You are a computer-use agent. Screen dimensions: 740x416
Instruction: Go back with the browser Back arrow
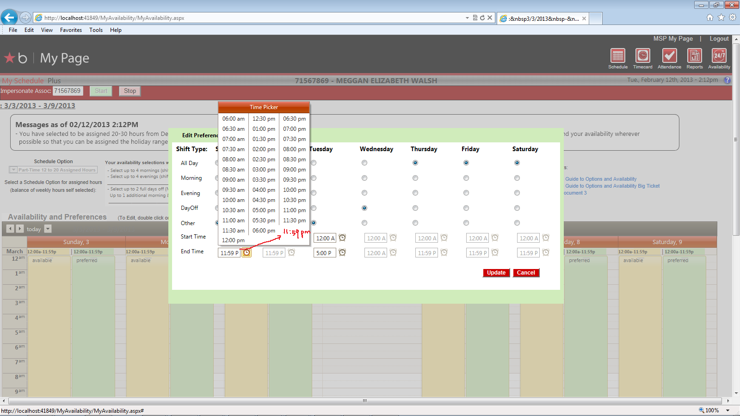pyautogui.click(x=9, y=18)
